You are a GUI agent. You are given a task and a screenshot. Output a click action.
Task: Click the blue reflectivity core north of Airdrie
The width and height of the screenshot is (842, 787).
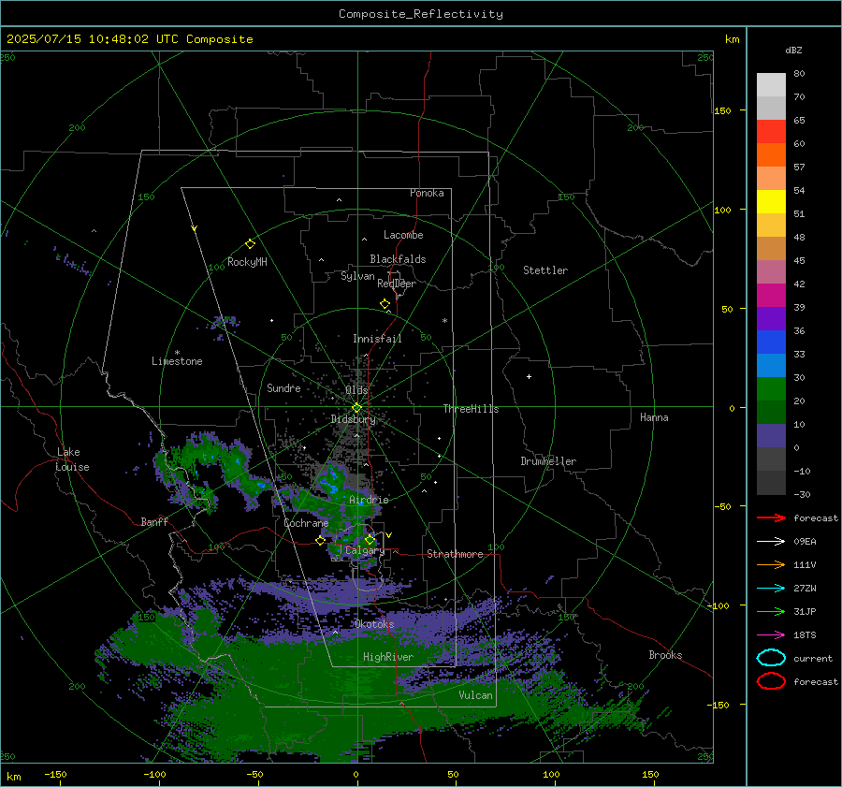[x=331, y=481]
